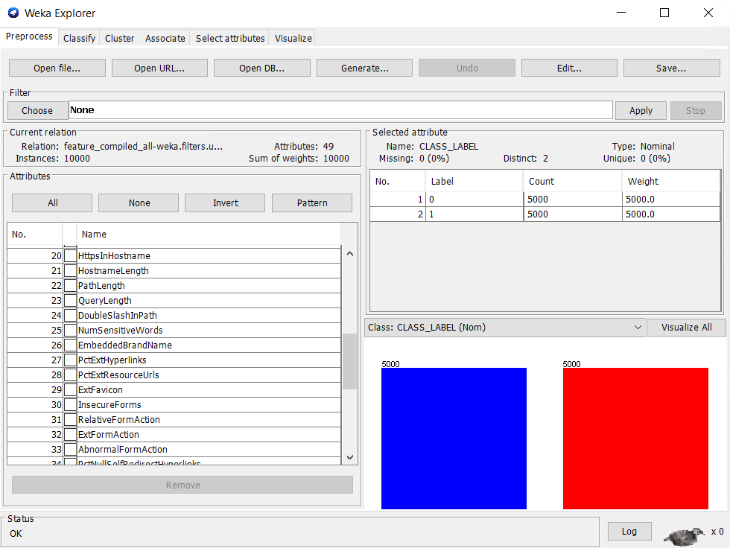730x548 pixels.
Task: Click the red class 1 histogram bar
Action: click(x=635, y=438)
